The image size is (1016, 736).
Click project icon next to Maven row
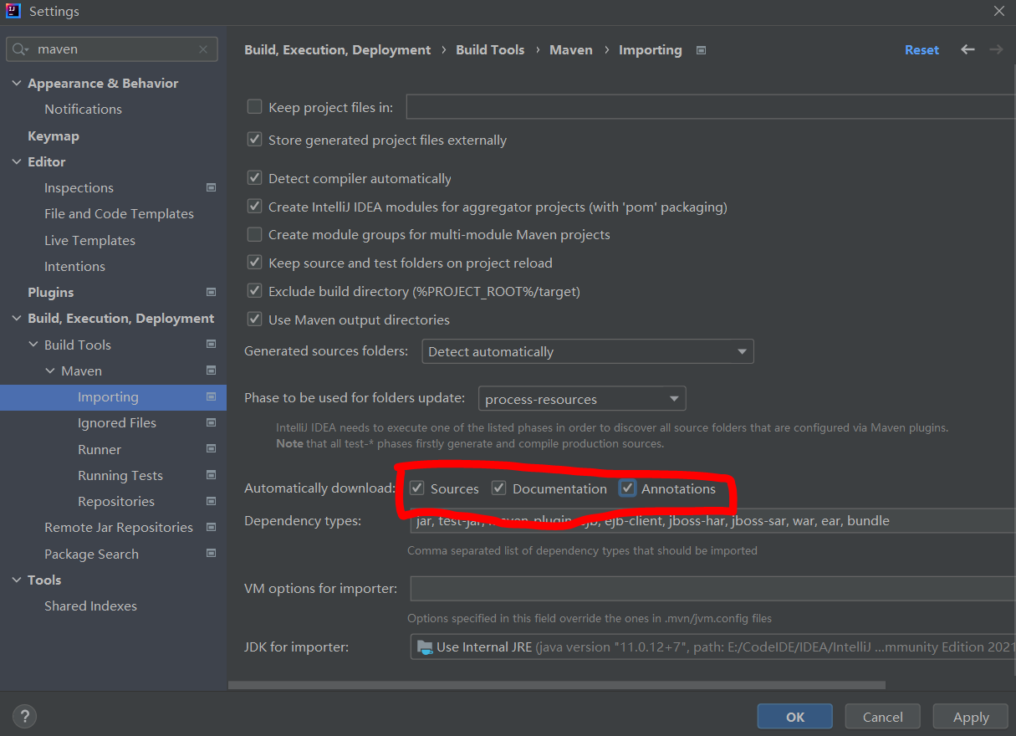click(x=211, y=371)
